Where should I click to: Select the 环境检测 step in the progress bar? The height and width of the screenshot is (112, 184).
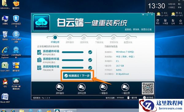(55, 37)
